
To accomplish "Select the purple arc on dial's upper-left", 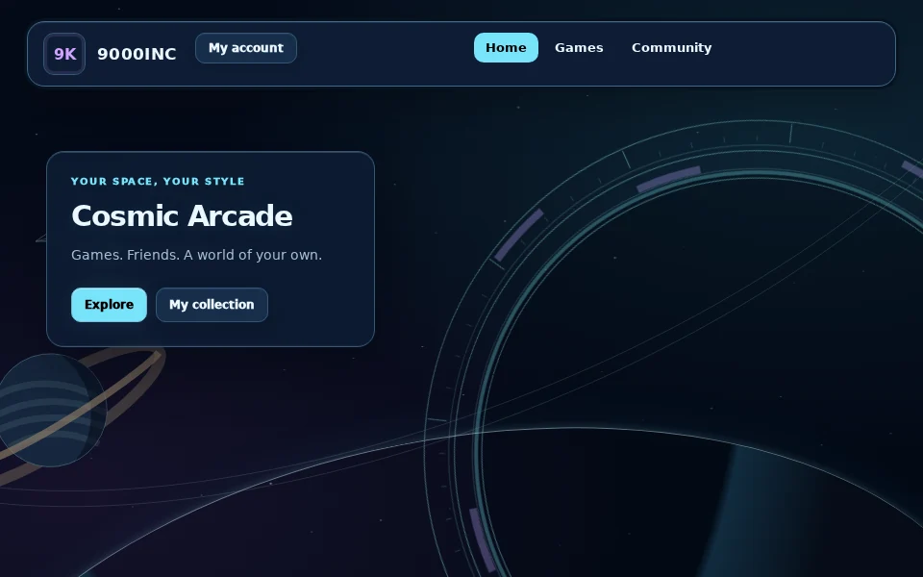I will [518, 235].
